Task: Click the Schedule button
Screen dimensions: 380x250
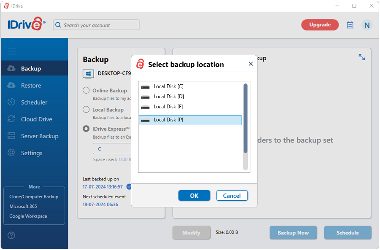Action: [347, 233]
